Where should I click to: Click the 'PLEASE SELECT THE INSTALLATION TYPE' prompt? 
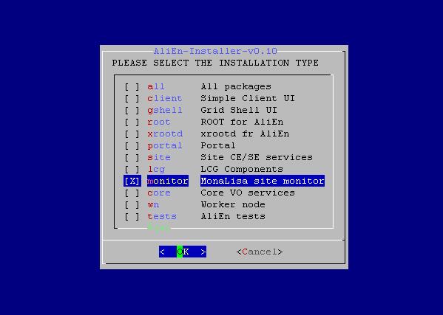215,63
